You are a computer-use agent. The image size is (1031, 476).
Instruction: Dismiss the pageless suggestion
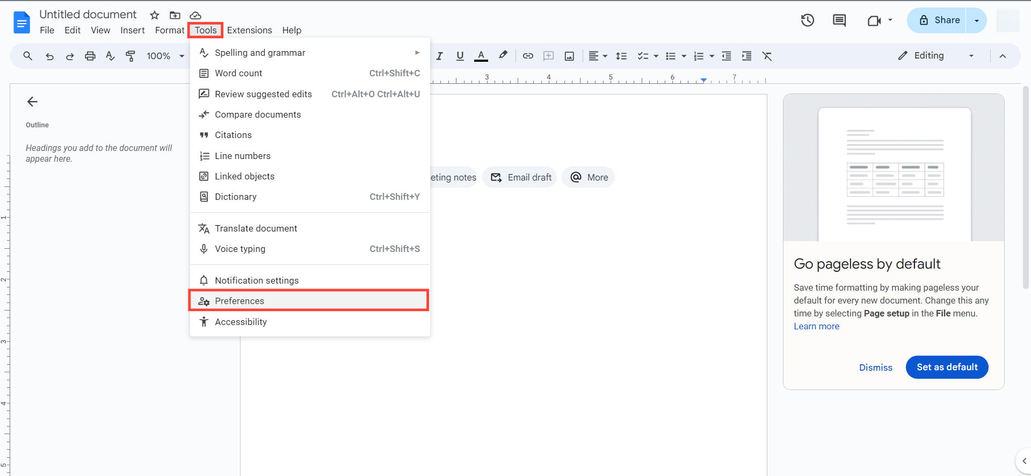tap(876, 367)
